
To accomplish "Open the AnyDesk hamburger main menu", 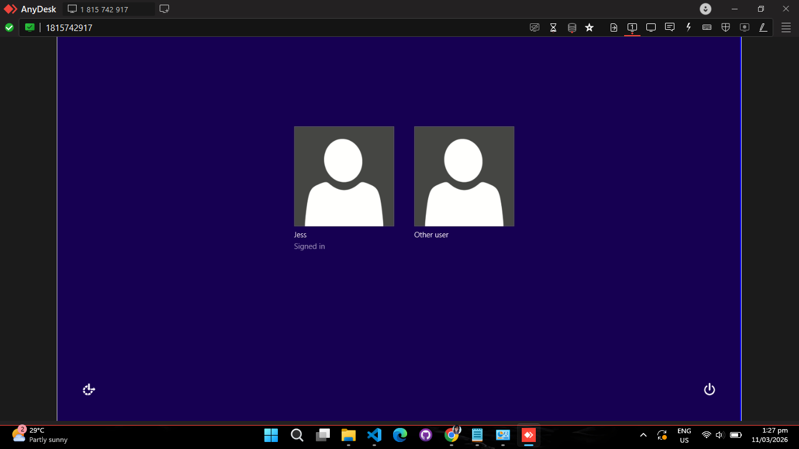I will point(786,27).
